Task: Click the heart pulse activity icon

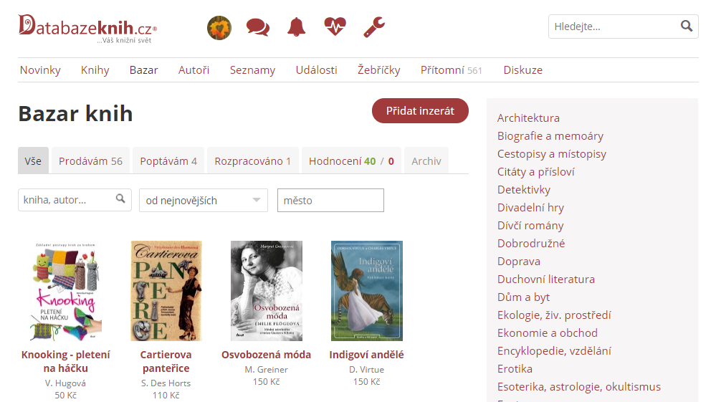Action: [x=335, y=28]
